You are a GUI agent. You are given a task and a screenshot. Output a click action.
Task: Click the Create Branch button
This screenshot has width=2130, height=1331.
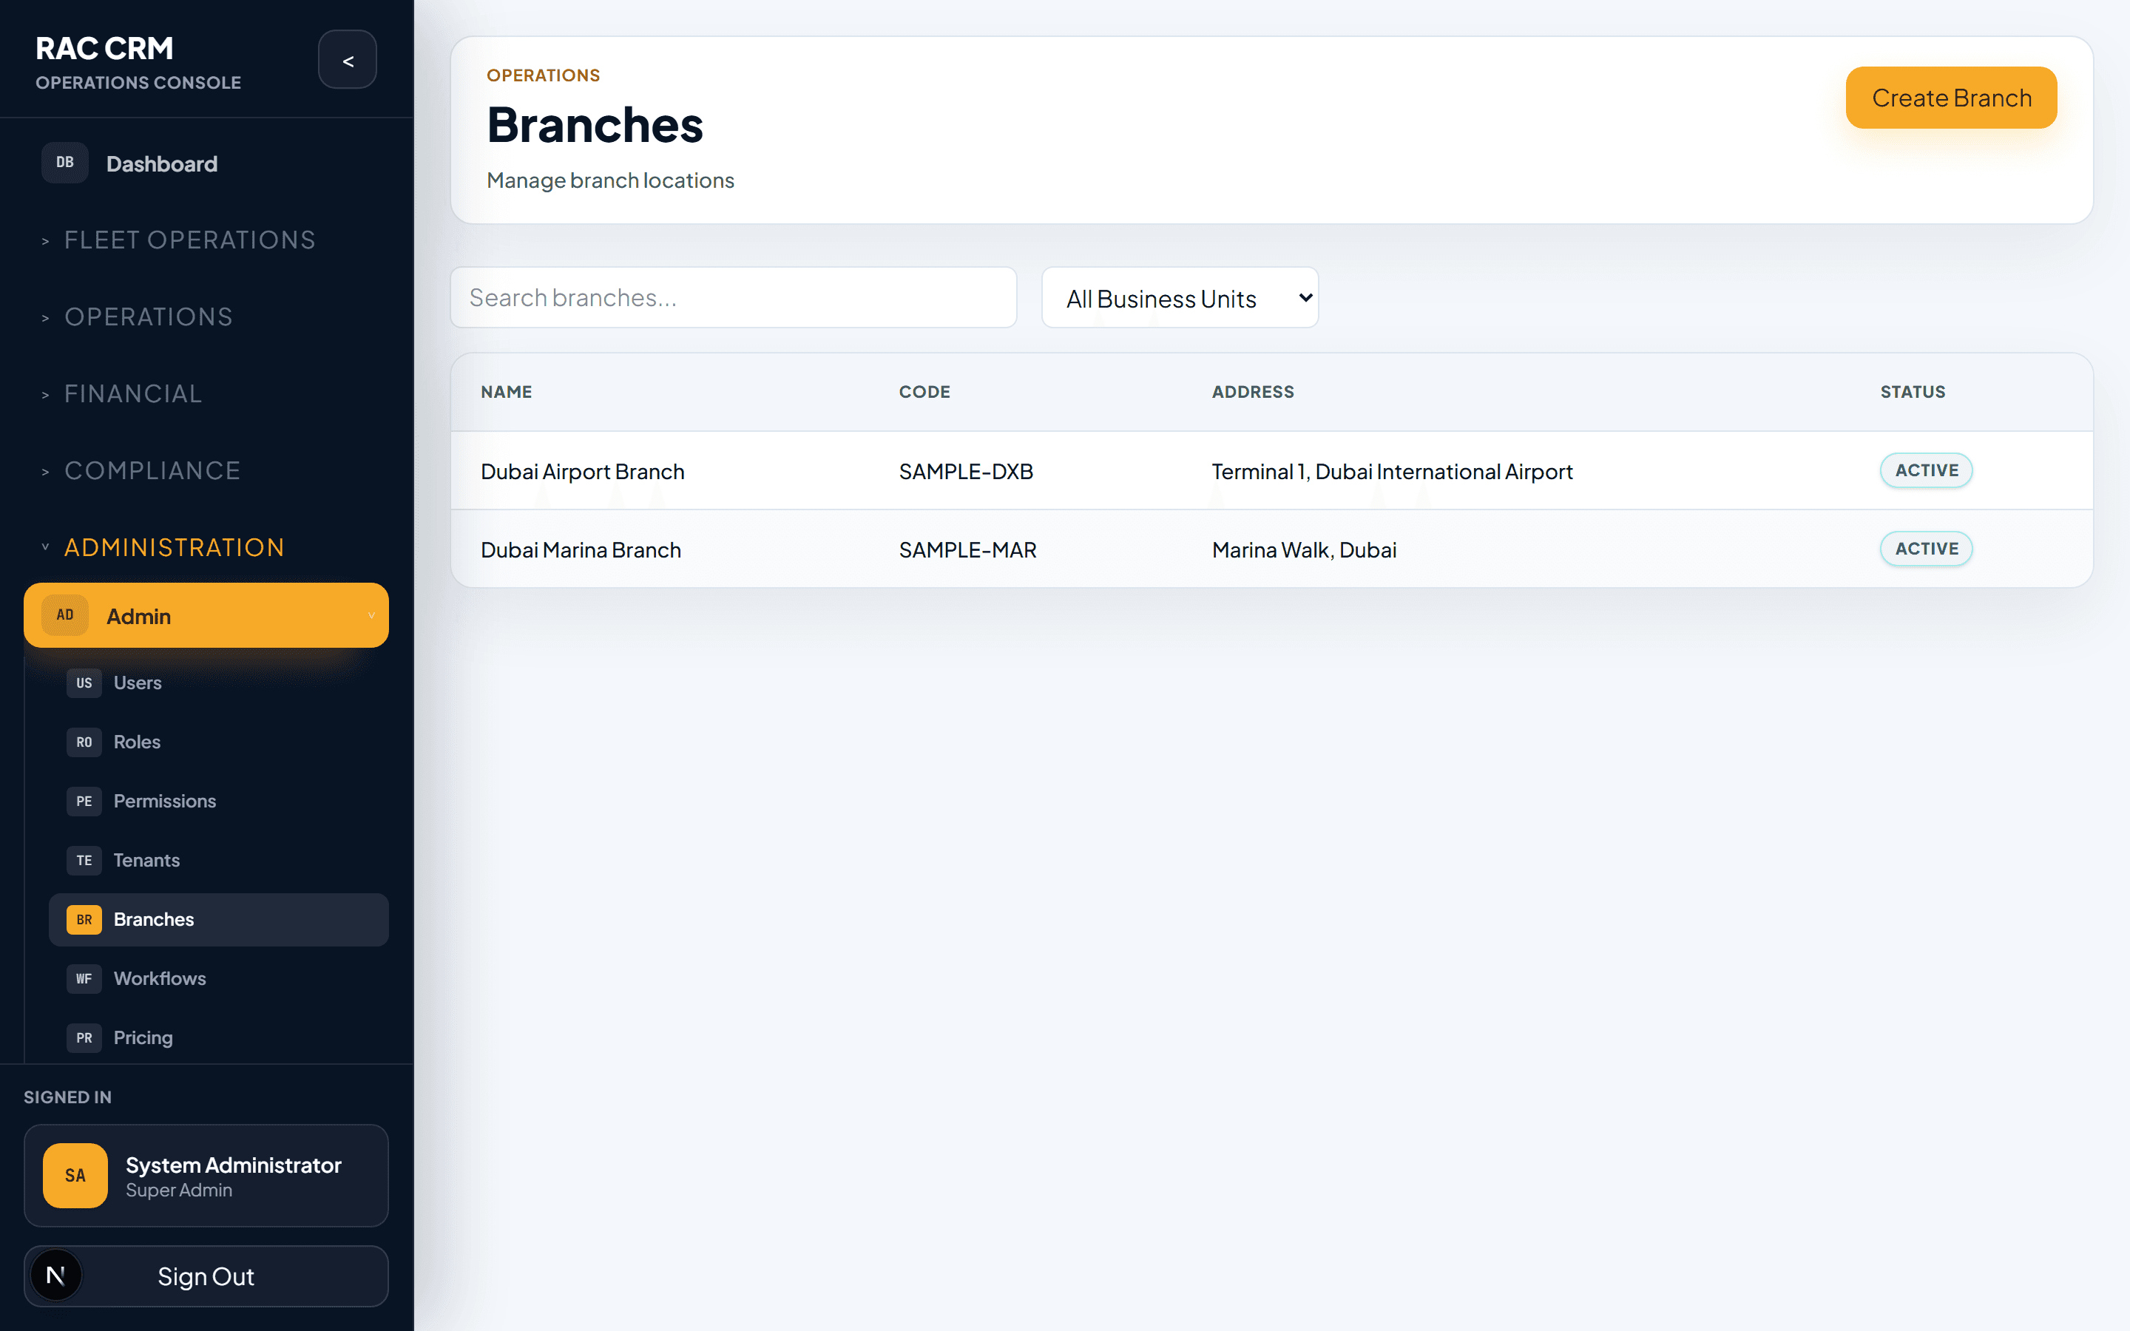pos(1951,98)
